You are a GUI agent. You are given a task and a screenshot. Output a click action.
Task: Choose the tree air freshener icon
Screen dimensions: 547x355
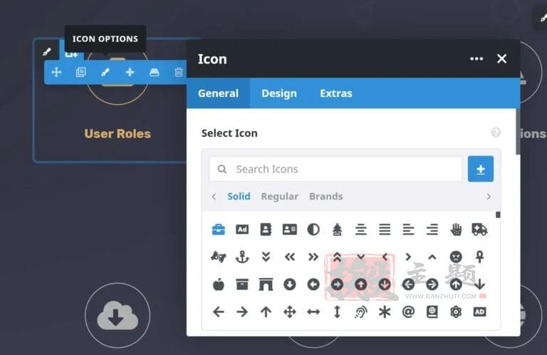point(337,230)
